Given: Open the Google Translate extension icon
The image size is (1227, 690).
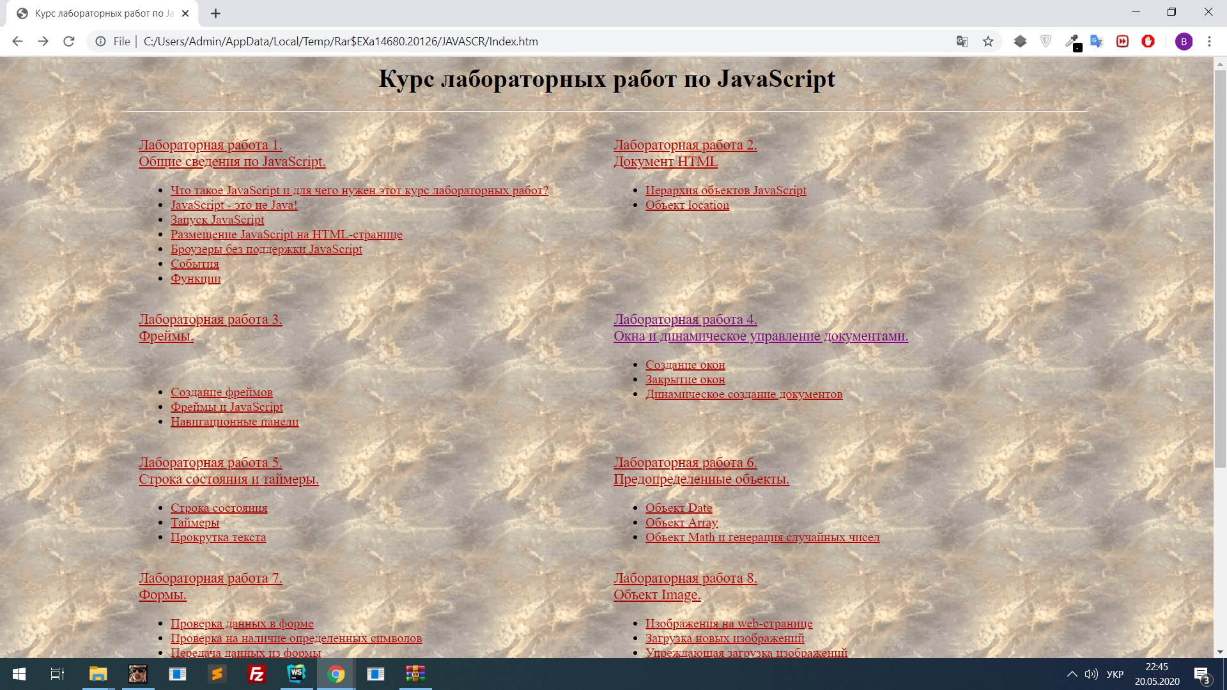Looking at the screenshot, I should point(1097,42).
